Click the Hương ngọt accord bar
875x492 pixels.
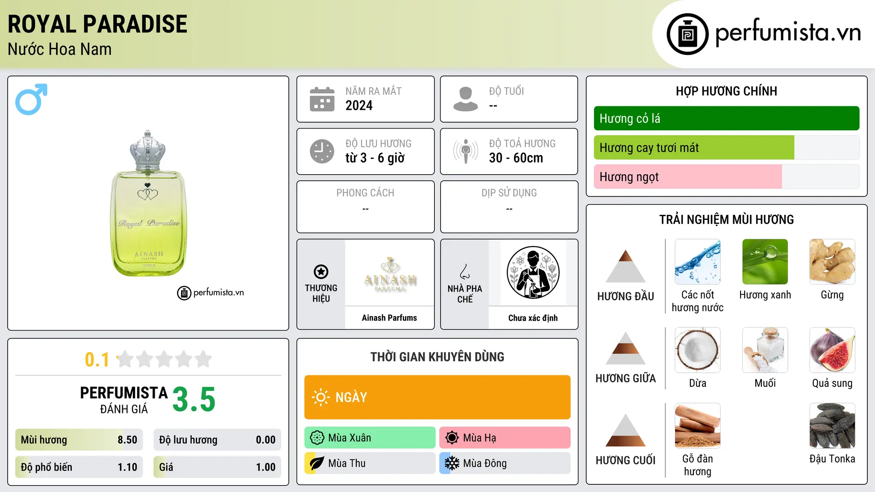tap(726, 177)
